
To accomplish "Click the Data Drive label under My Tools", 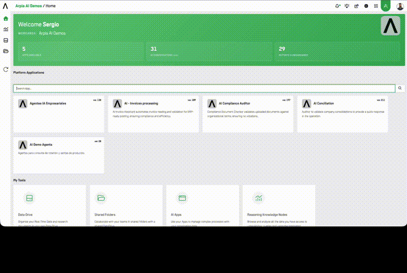I will [25, 215].
